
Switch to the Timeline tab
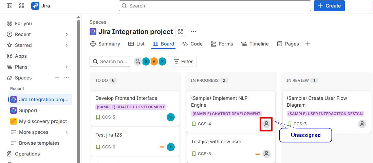[255, 44]
